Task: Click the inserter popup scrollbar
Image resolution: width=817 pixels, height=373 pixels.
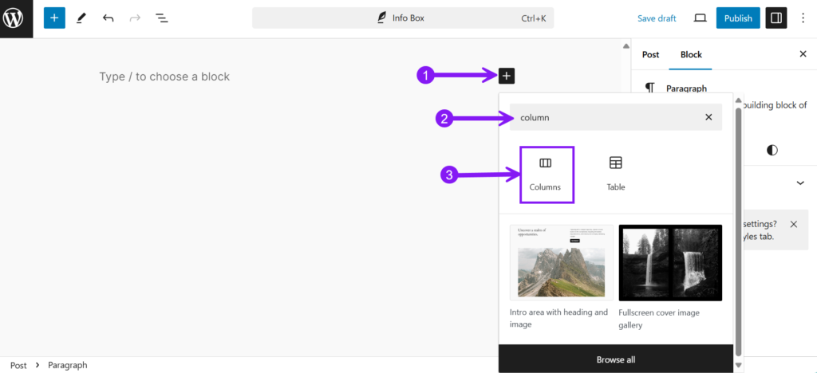Action: 738,231
